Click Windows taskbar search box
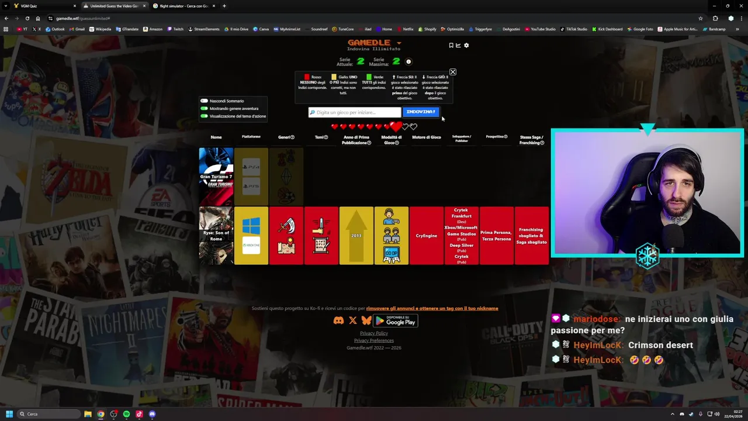The height and width of the screenshot is (421, 748). [48, 414]
